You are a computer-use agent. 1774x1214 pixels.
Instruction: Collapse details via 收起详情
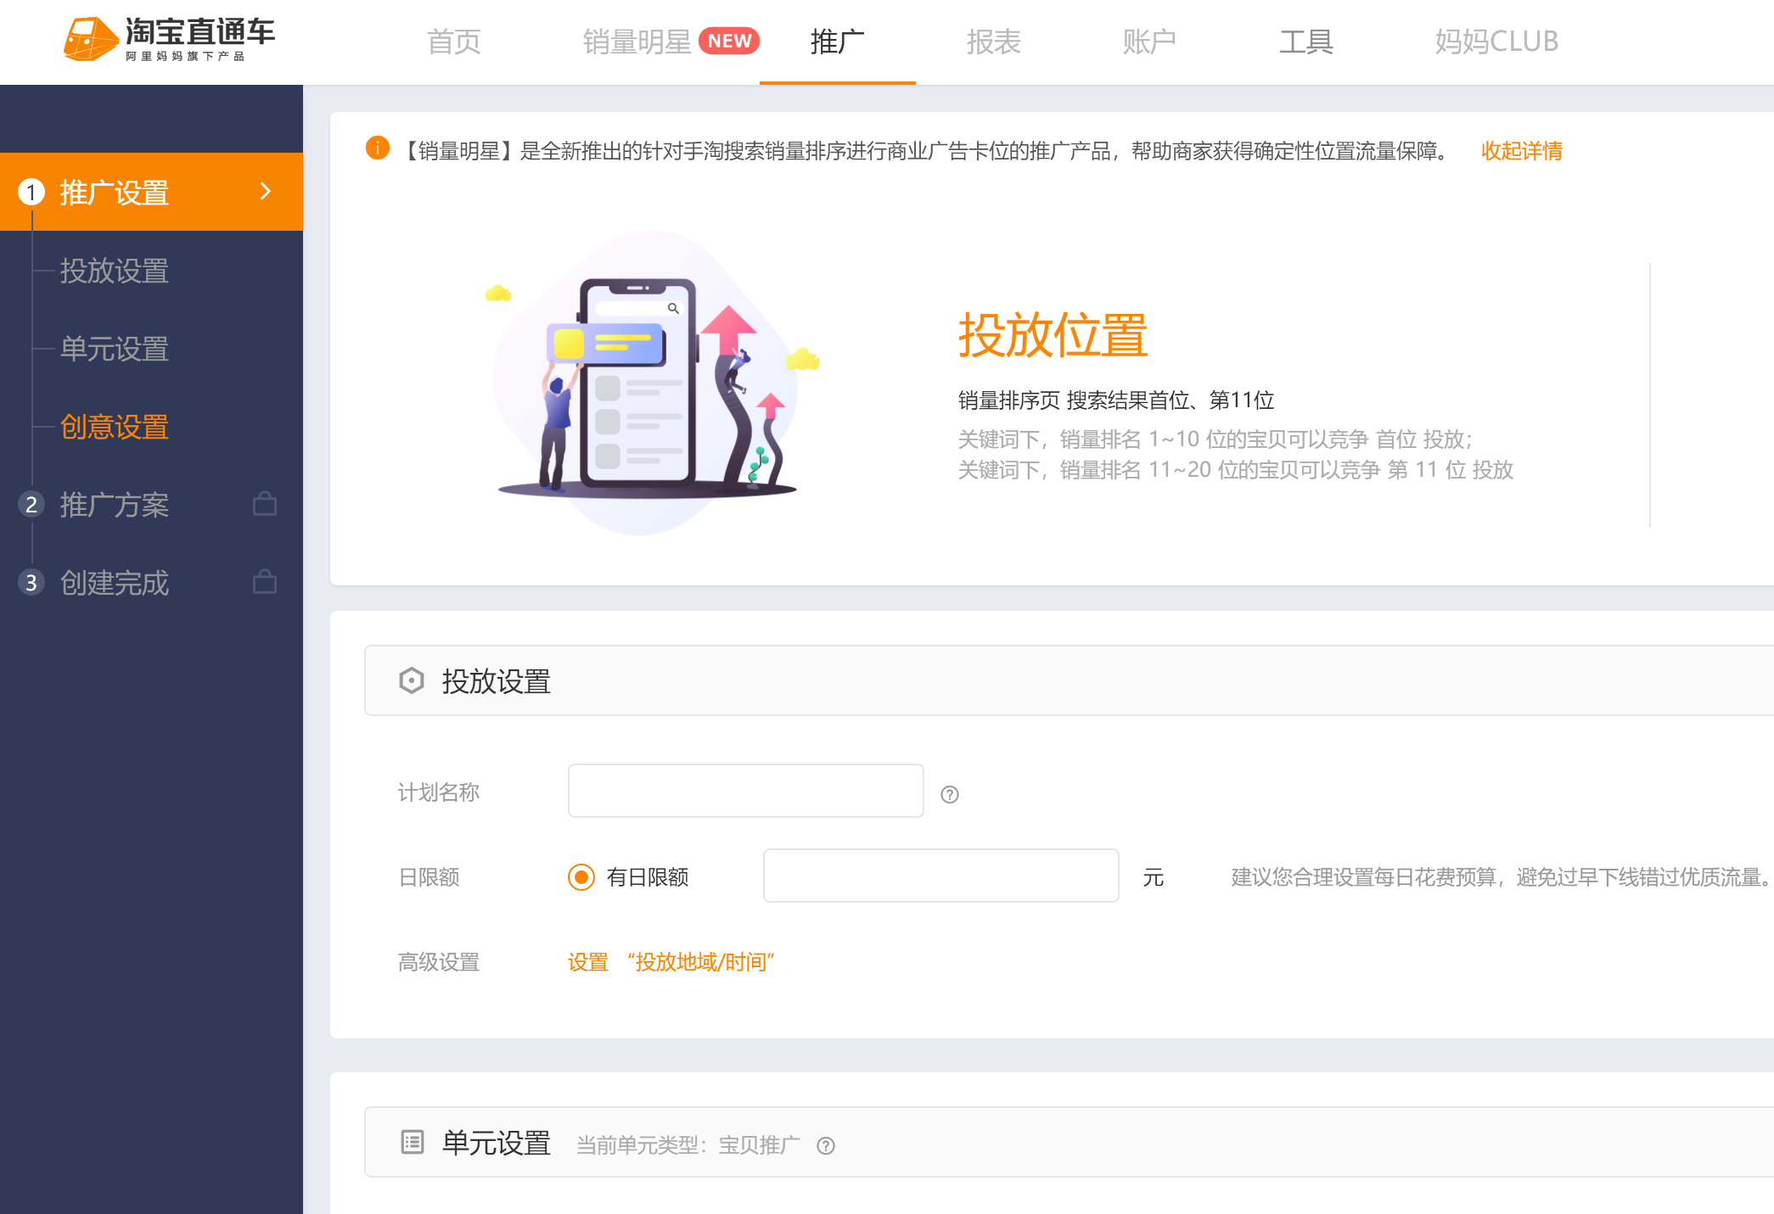1522,151
